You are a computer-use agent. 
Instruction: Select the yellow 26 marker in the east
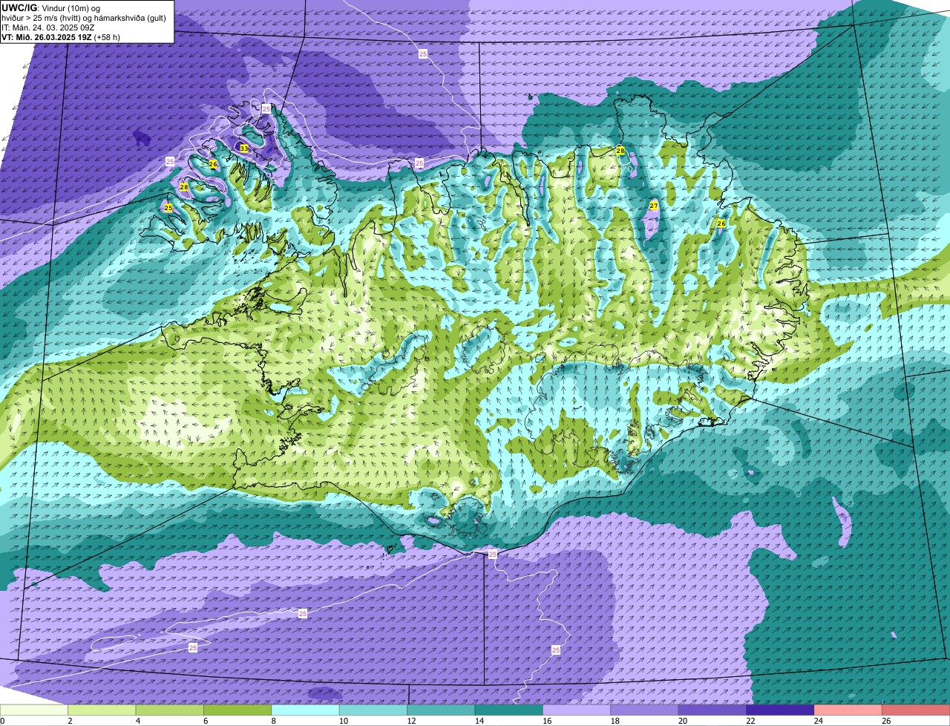pos(721,223)
